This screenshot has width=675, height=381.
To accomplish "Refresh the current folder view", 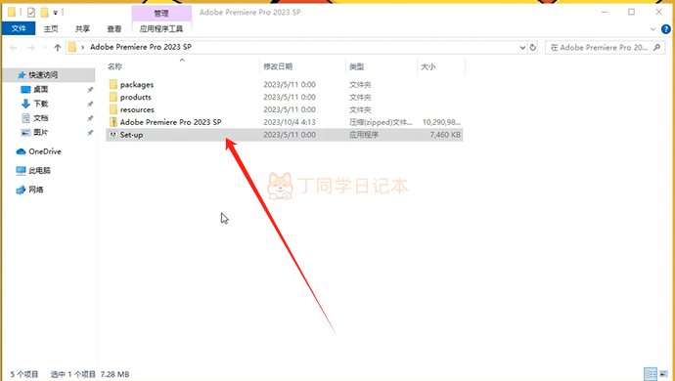I will (533, 47).
